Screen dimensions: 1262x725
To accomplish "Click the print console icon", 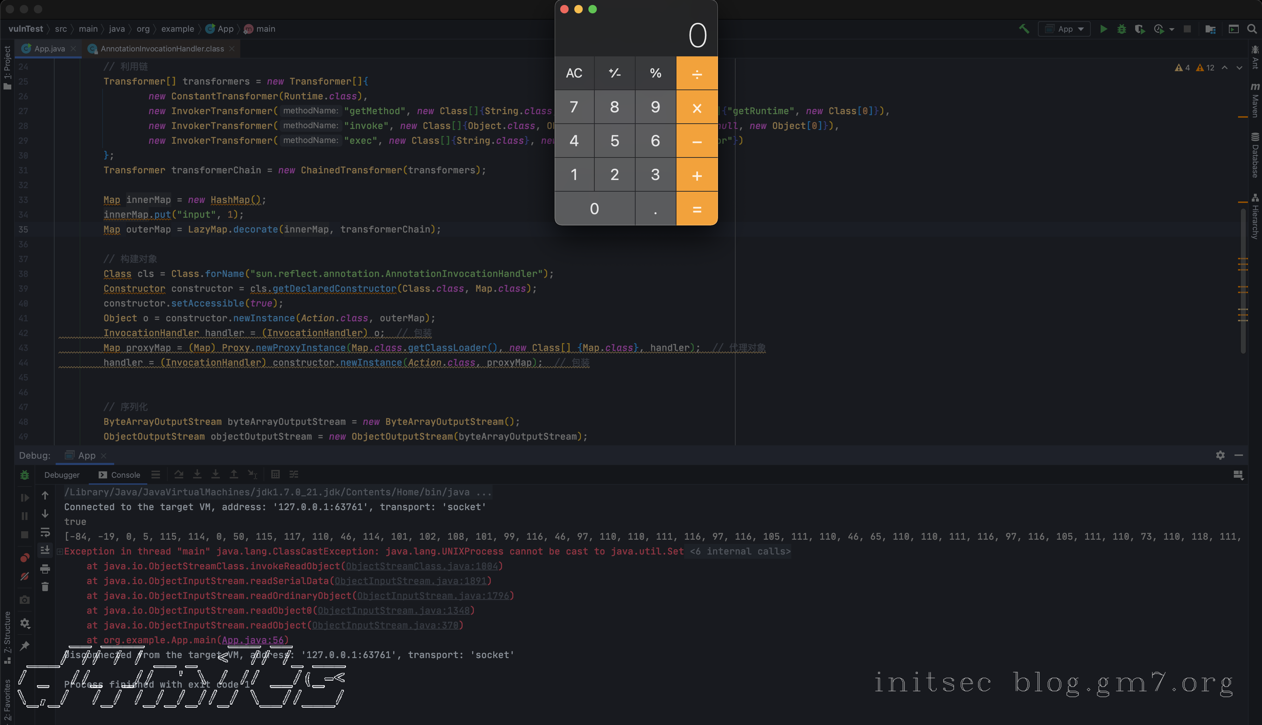I will tap(45, 569).
